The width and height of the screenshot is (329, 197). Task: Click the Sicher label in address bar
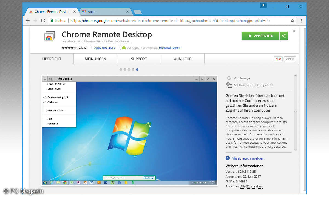pos(61,21)
